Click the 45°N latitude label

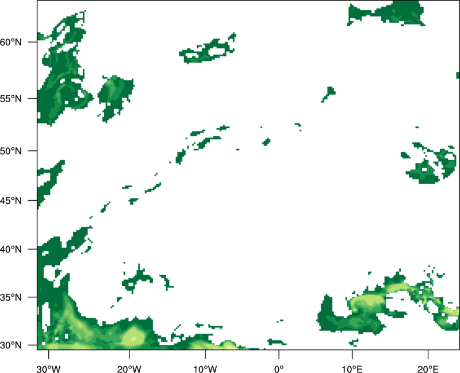coord(11,200)
